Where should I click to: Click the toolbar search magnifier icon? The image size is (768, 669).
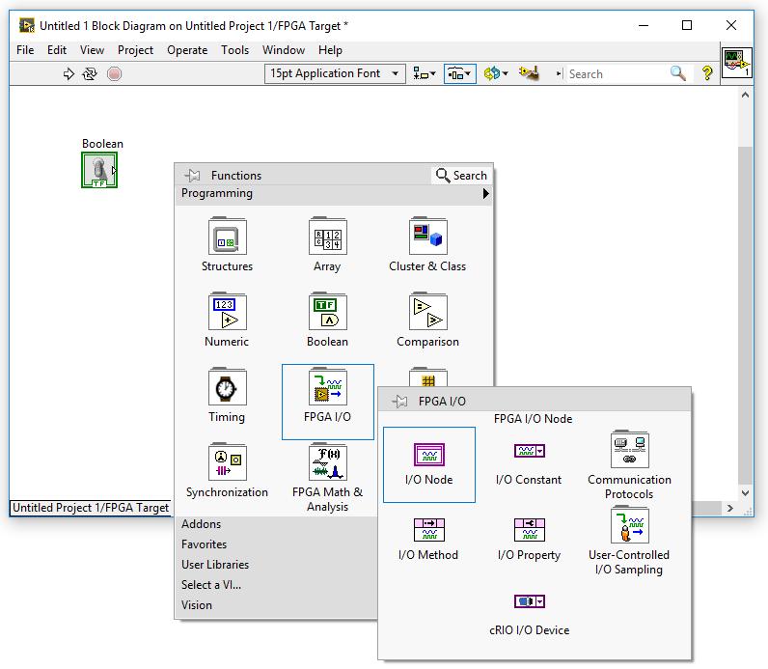(x=678, y=73)
